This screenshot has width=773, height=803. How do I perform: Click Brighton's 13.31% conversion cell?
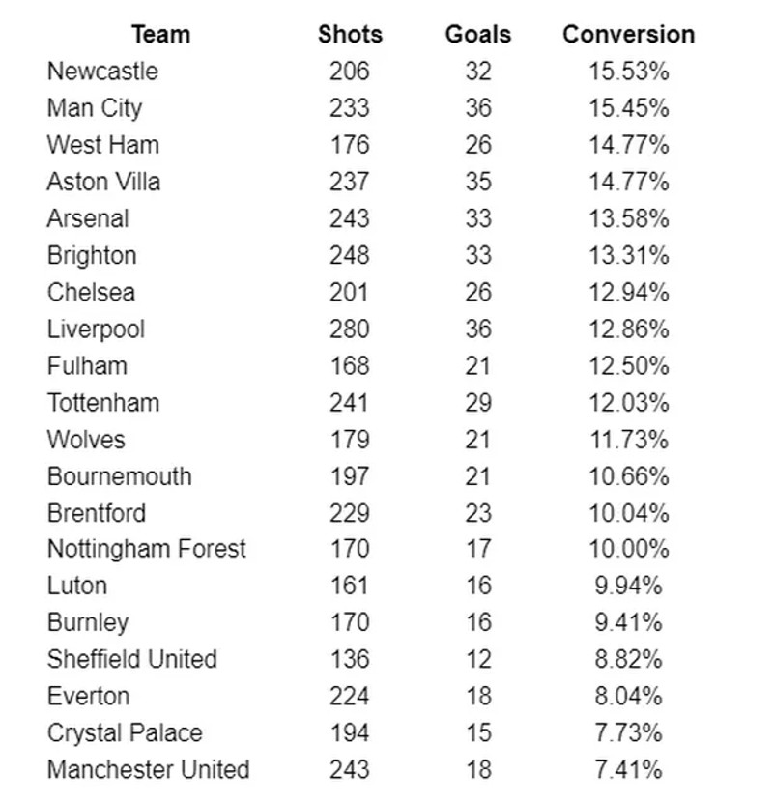(x=629, y=255)
